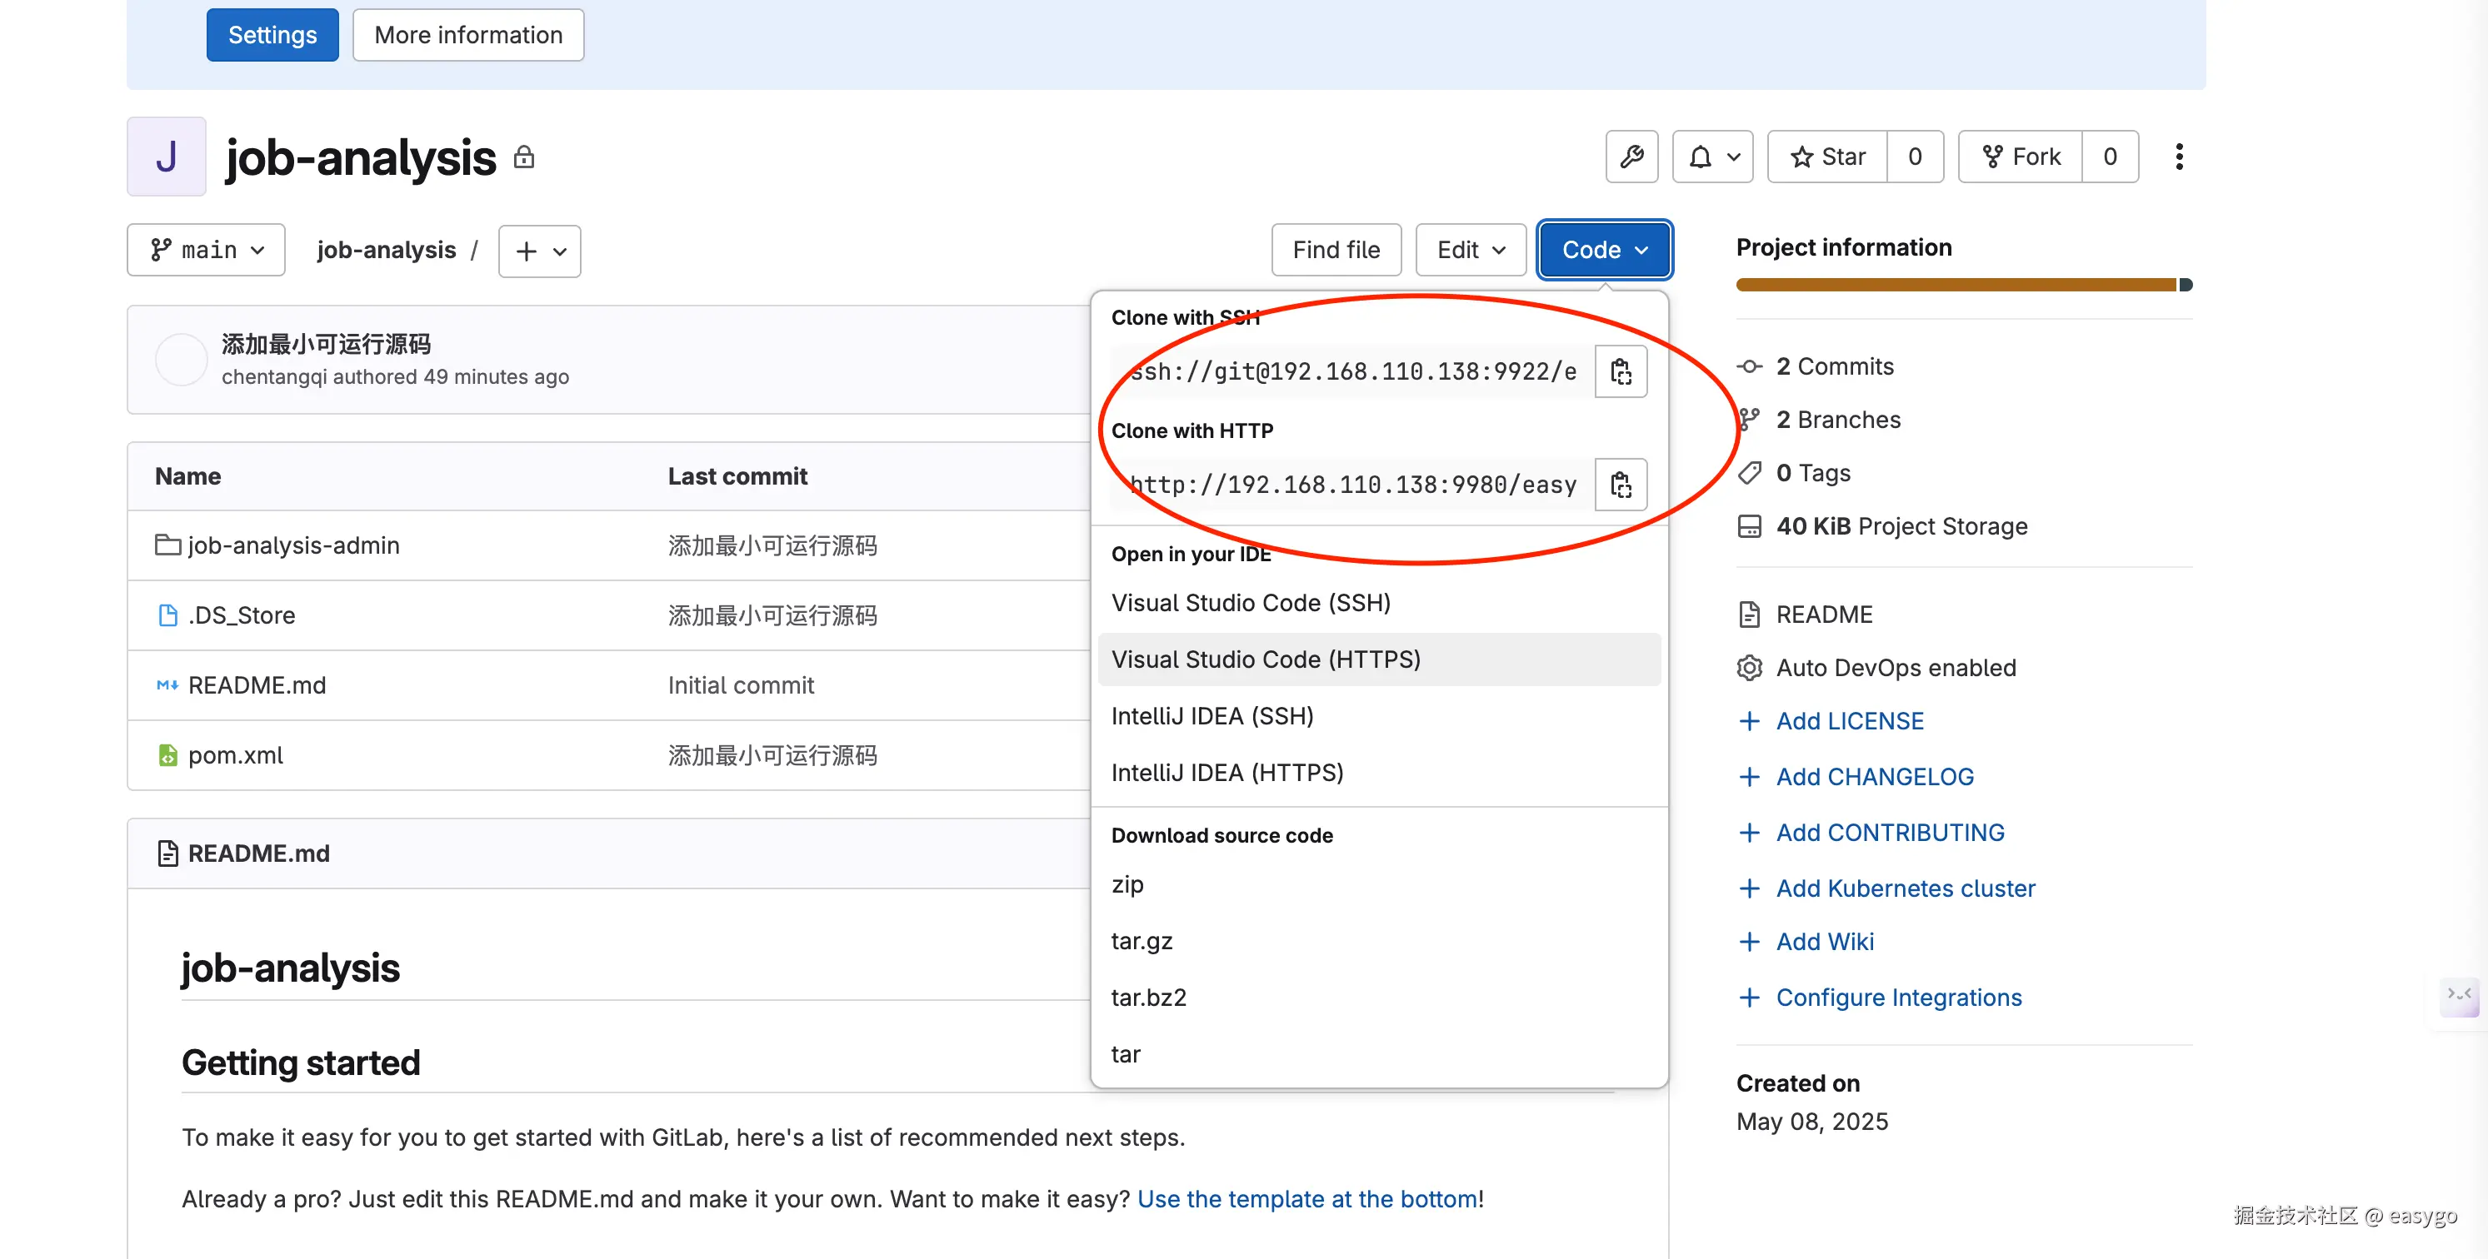This screenshot has width=2488, height=1259.
Task: Fork the job-analysis project
Action: (x=2020, y=157)
